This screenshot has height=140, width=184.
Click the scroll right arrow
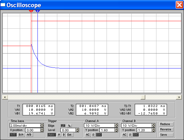[179, 97]
